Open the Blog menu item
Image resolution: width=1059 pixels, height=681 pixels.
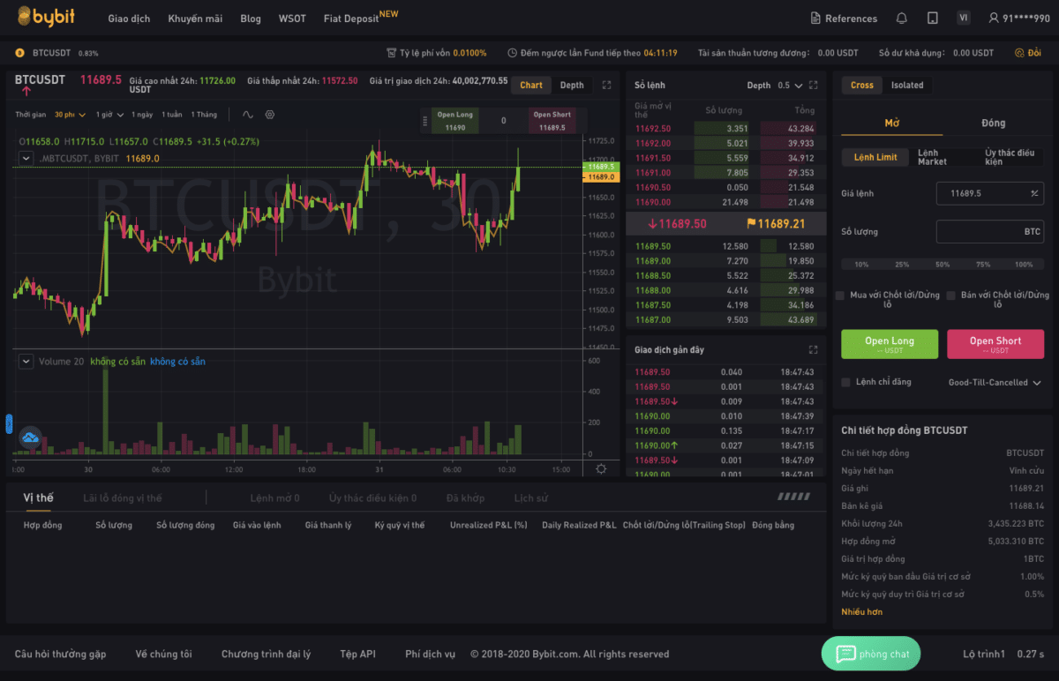point(251,19)
